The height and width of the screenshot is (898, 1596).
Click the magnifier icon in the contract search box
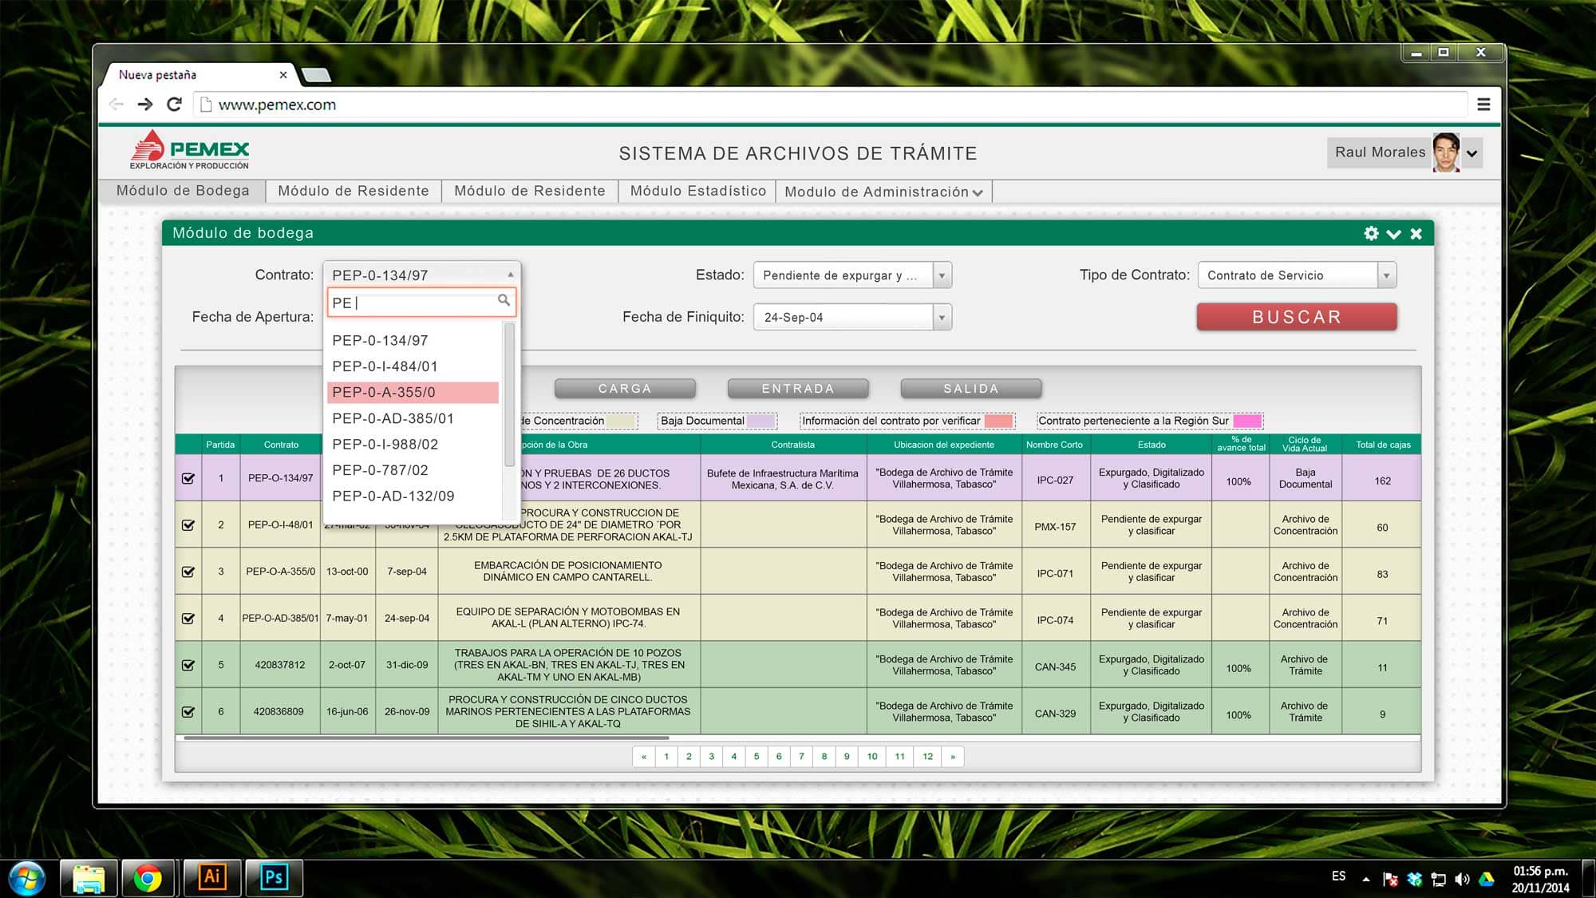tap(504, 300)
